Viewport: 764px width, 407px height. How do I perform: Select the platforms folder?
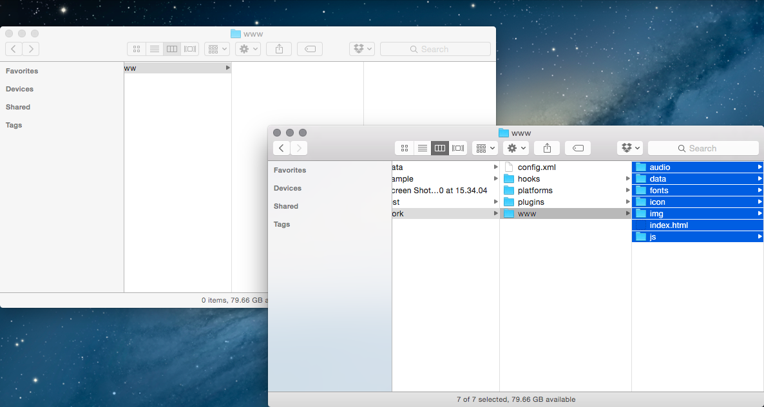click(566, 191)
